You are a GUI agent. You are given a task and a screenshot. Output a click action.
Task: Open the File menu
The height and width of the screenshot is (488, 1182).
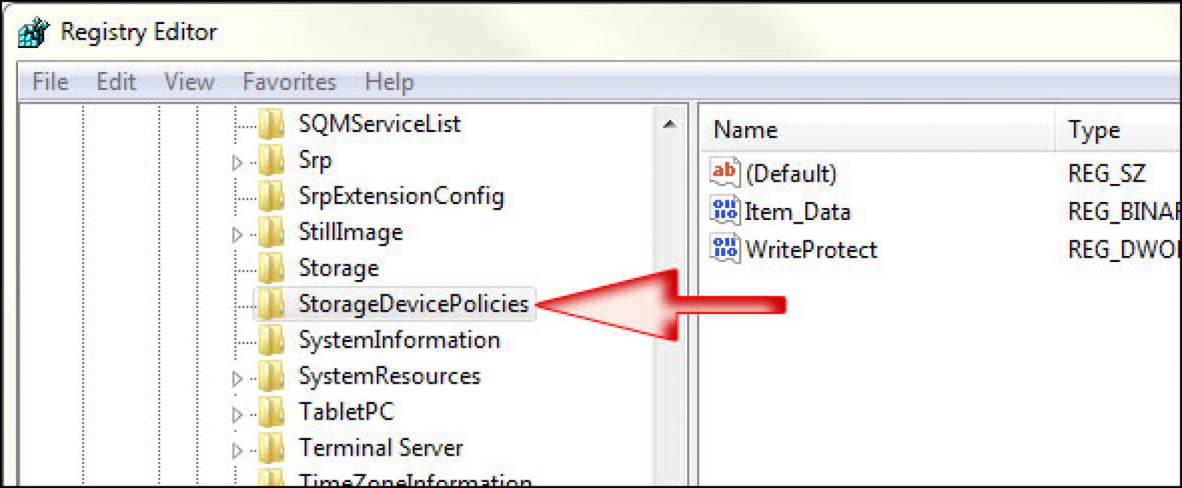pyautogui.click(x=50, y=81)
